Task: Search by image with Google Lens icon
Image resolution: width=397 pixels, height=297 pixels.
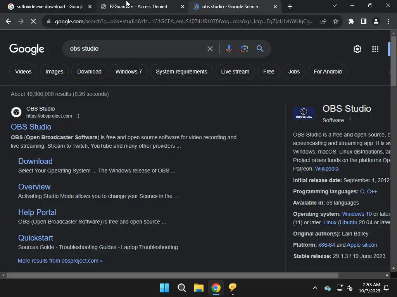Action: tap(244, 49)
